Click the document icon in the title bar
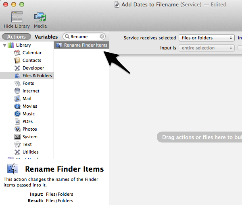 [x=117, y=4]
